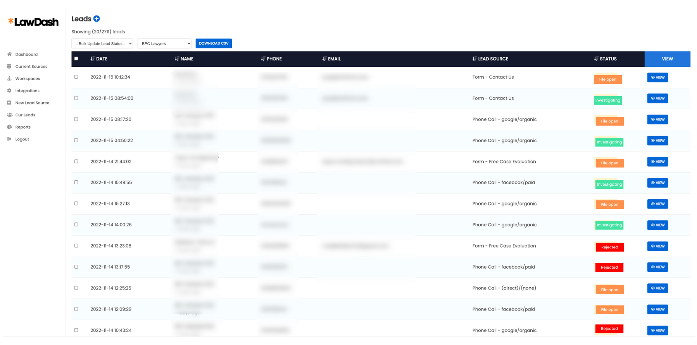This screenshot has width=697, height=345.
Task: Open the Bulk Update Lead Status dropdown
Action: [x=102, y=43]
